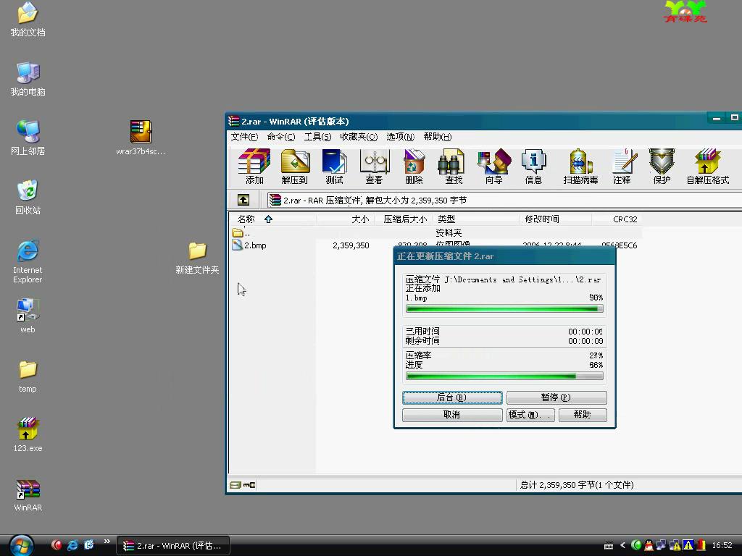The width and height of the screenshot is (742, 556).
Task: Select the Internet Explorer desktop icon
Action: 28,261
